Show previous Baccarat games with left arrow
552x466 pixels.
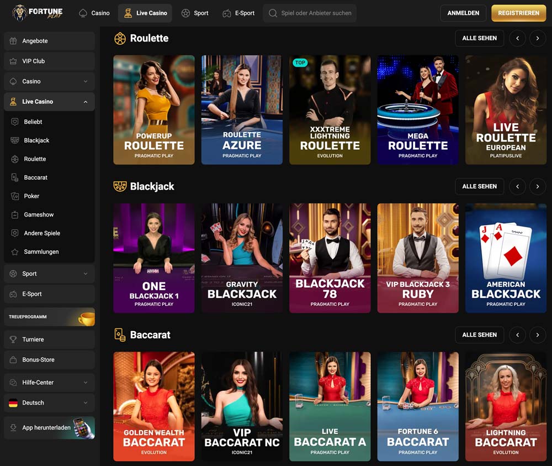517,335
